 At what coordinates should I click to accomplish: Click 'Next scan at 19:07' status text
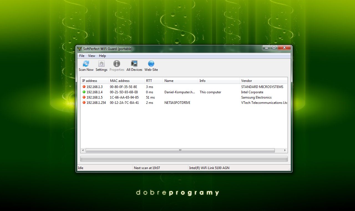147,168
